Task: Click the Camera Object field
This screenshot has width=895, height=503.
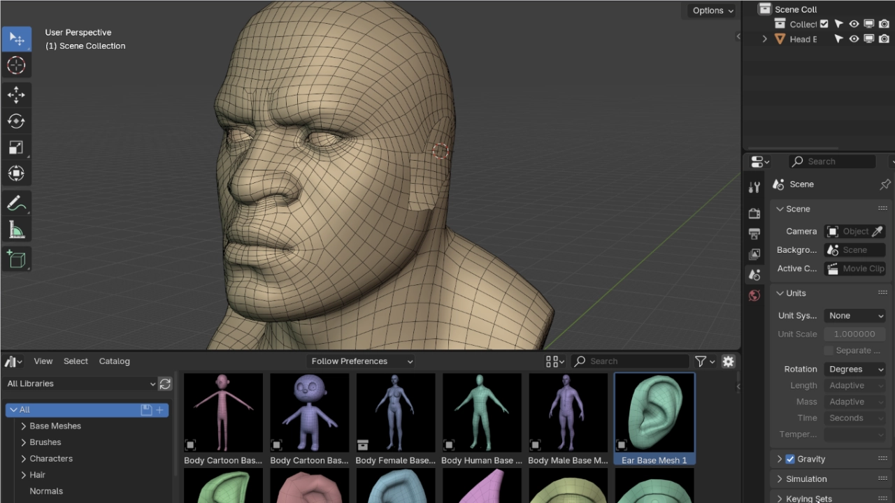Action: click(855, 231)
